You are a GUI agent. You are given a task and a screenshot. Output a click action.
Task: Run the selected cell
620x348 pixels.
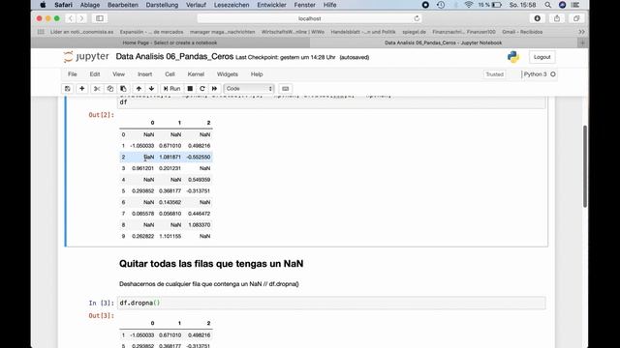click(171, 89)
